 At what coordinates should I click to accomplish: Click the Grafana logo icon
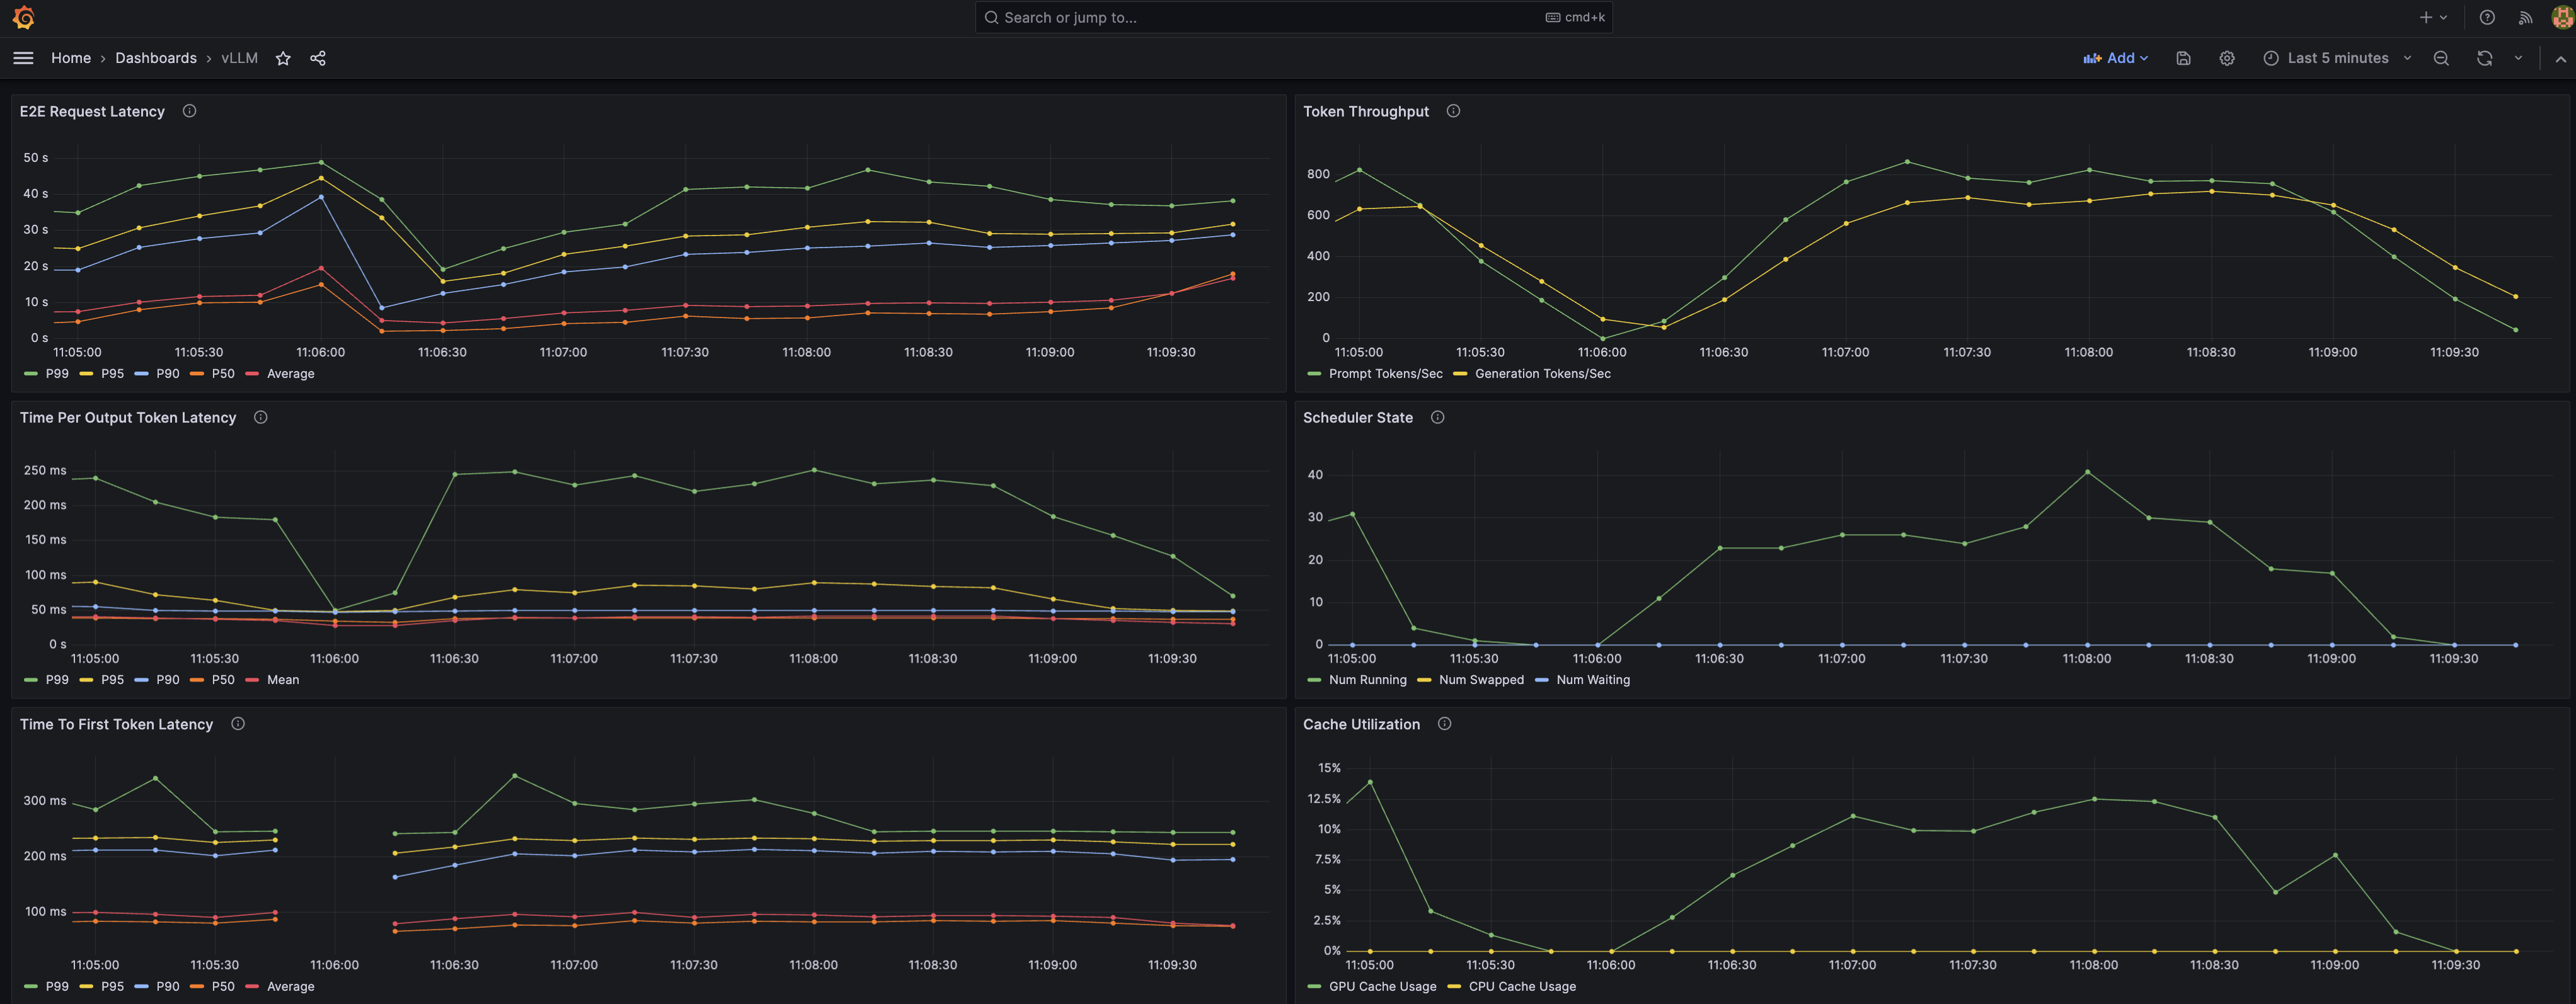[x=23, y=17]
